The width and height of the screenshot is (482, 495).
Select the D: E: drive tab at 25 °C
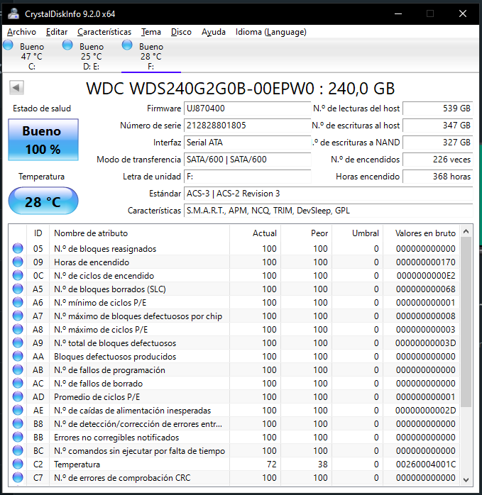tap(92, 56)
